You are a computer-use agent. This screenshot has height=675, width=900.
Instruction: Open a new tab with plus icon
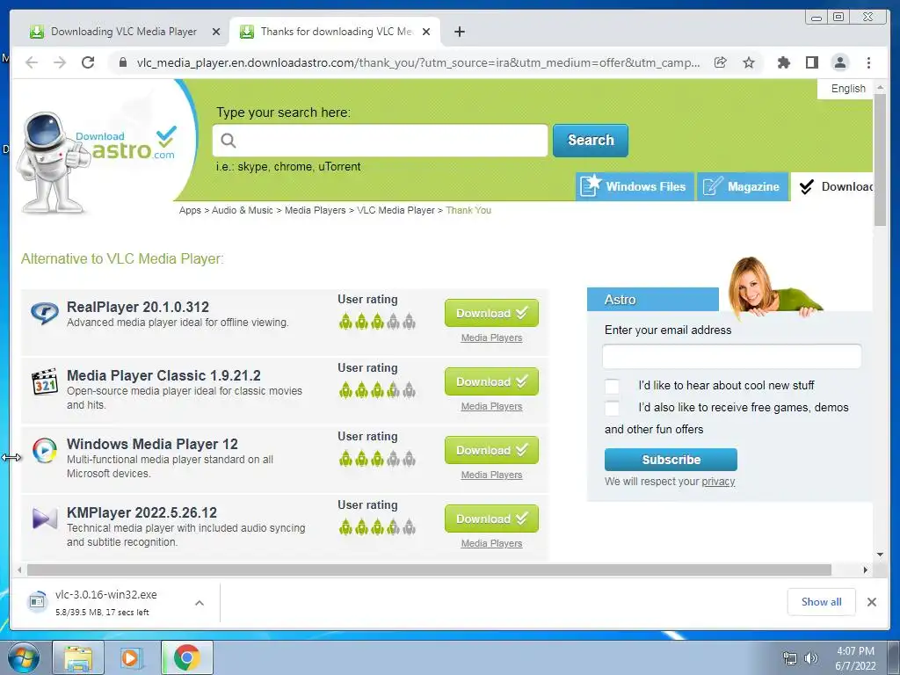[x=459, y=32]
